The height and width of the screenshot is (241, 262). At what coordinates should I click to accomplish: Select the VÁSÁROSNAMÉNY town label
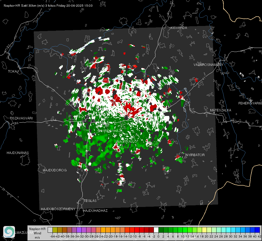pos(208,65)
